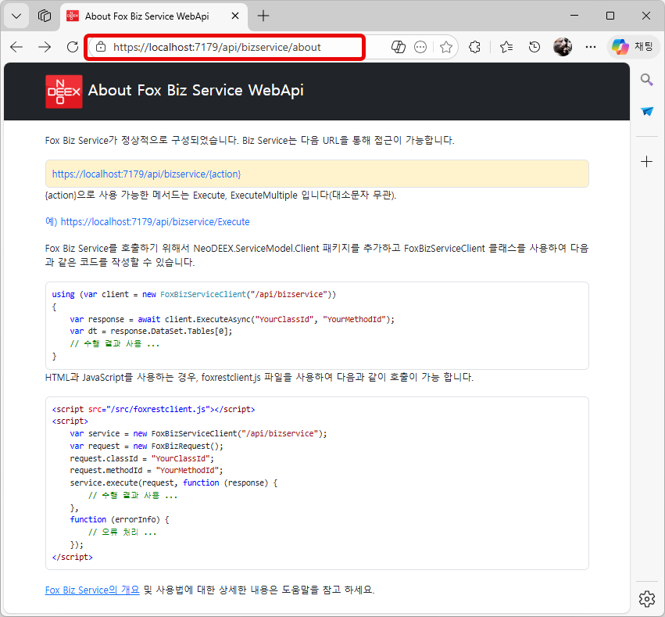Click the NeoDEEX logo in header
The width and height of the screenshot is (665, 617).
coord(64,91)
